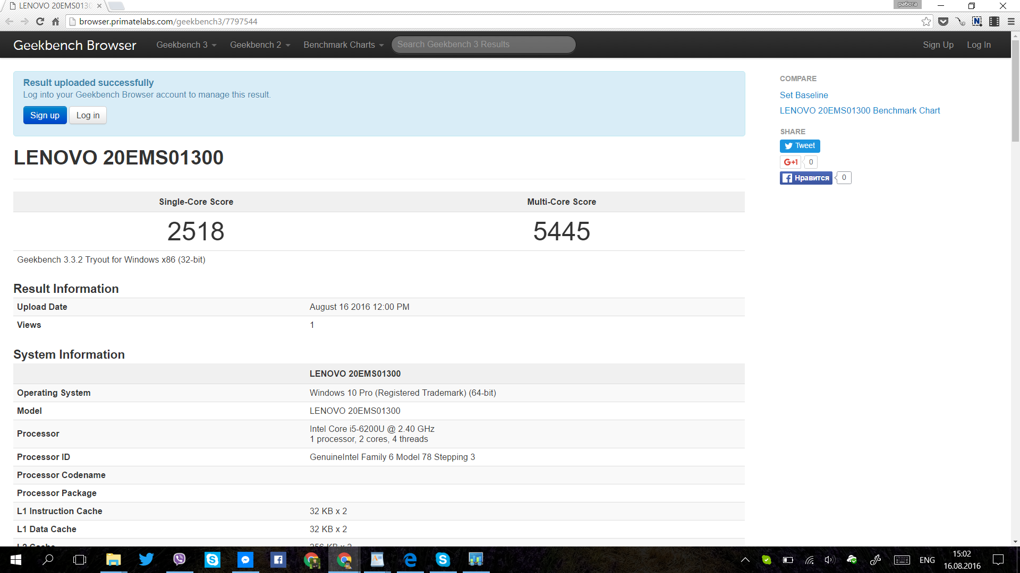The image size is (1020, 573).
Task: Select the Windows 10 Pro operating system value
Action: pyautogui.click(x=403, y=393)
